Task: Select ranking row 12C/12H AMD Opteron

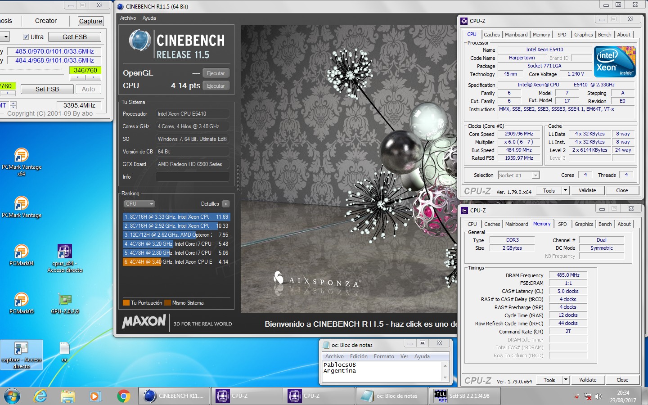Action: pos(176,235)
